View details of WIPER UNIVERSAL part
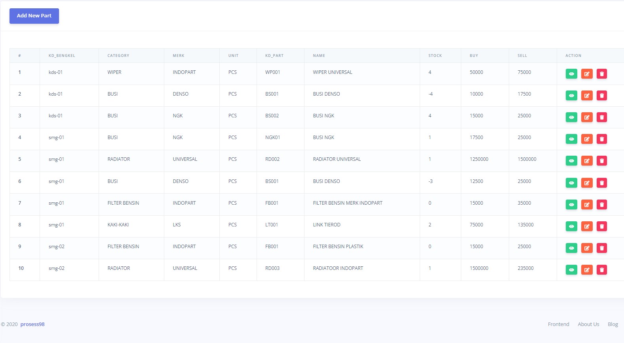 tap(571, 74)
